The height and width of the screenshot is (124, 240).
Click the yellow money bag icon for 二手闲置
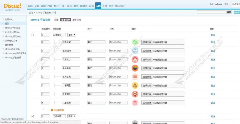click(x=135, y=85)
